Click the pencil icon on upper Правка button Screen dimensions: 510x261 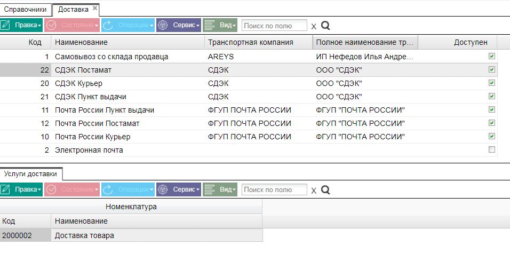pyautogui.click(x=5, y=26)
